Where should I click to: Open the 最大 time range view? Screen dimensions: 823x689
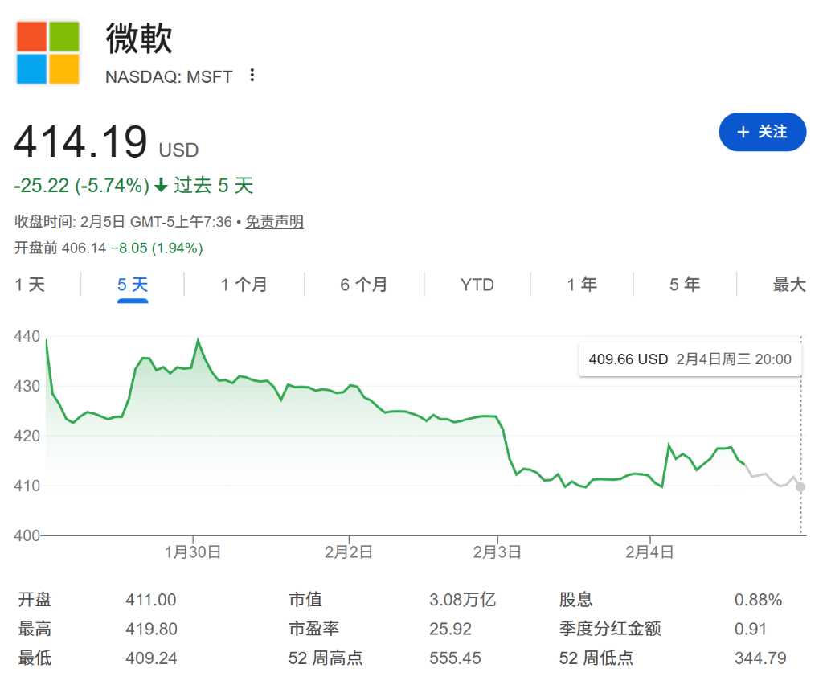point(788,284)
